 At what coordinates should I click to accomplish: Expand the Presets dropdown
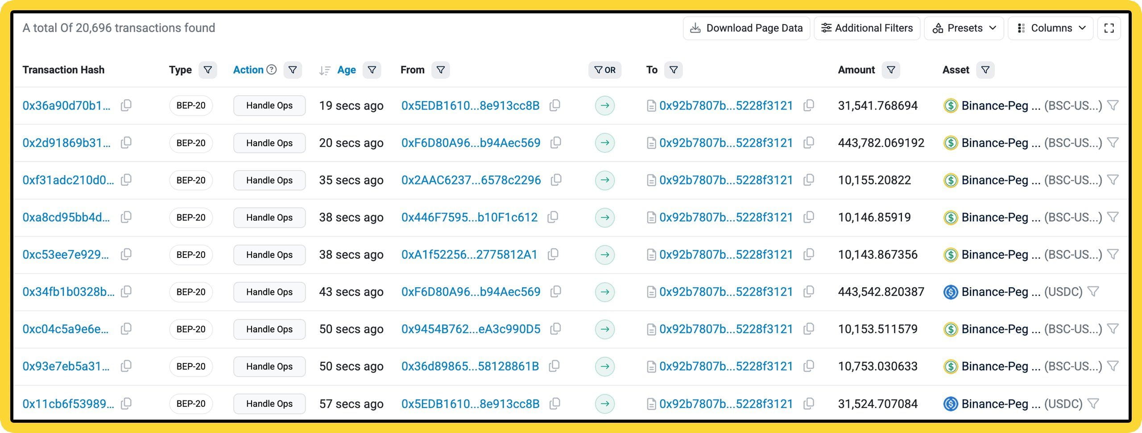[x=964, y=28]
